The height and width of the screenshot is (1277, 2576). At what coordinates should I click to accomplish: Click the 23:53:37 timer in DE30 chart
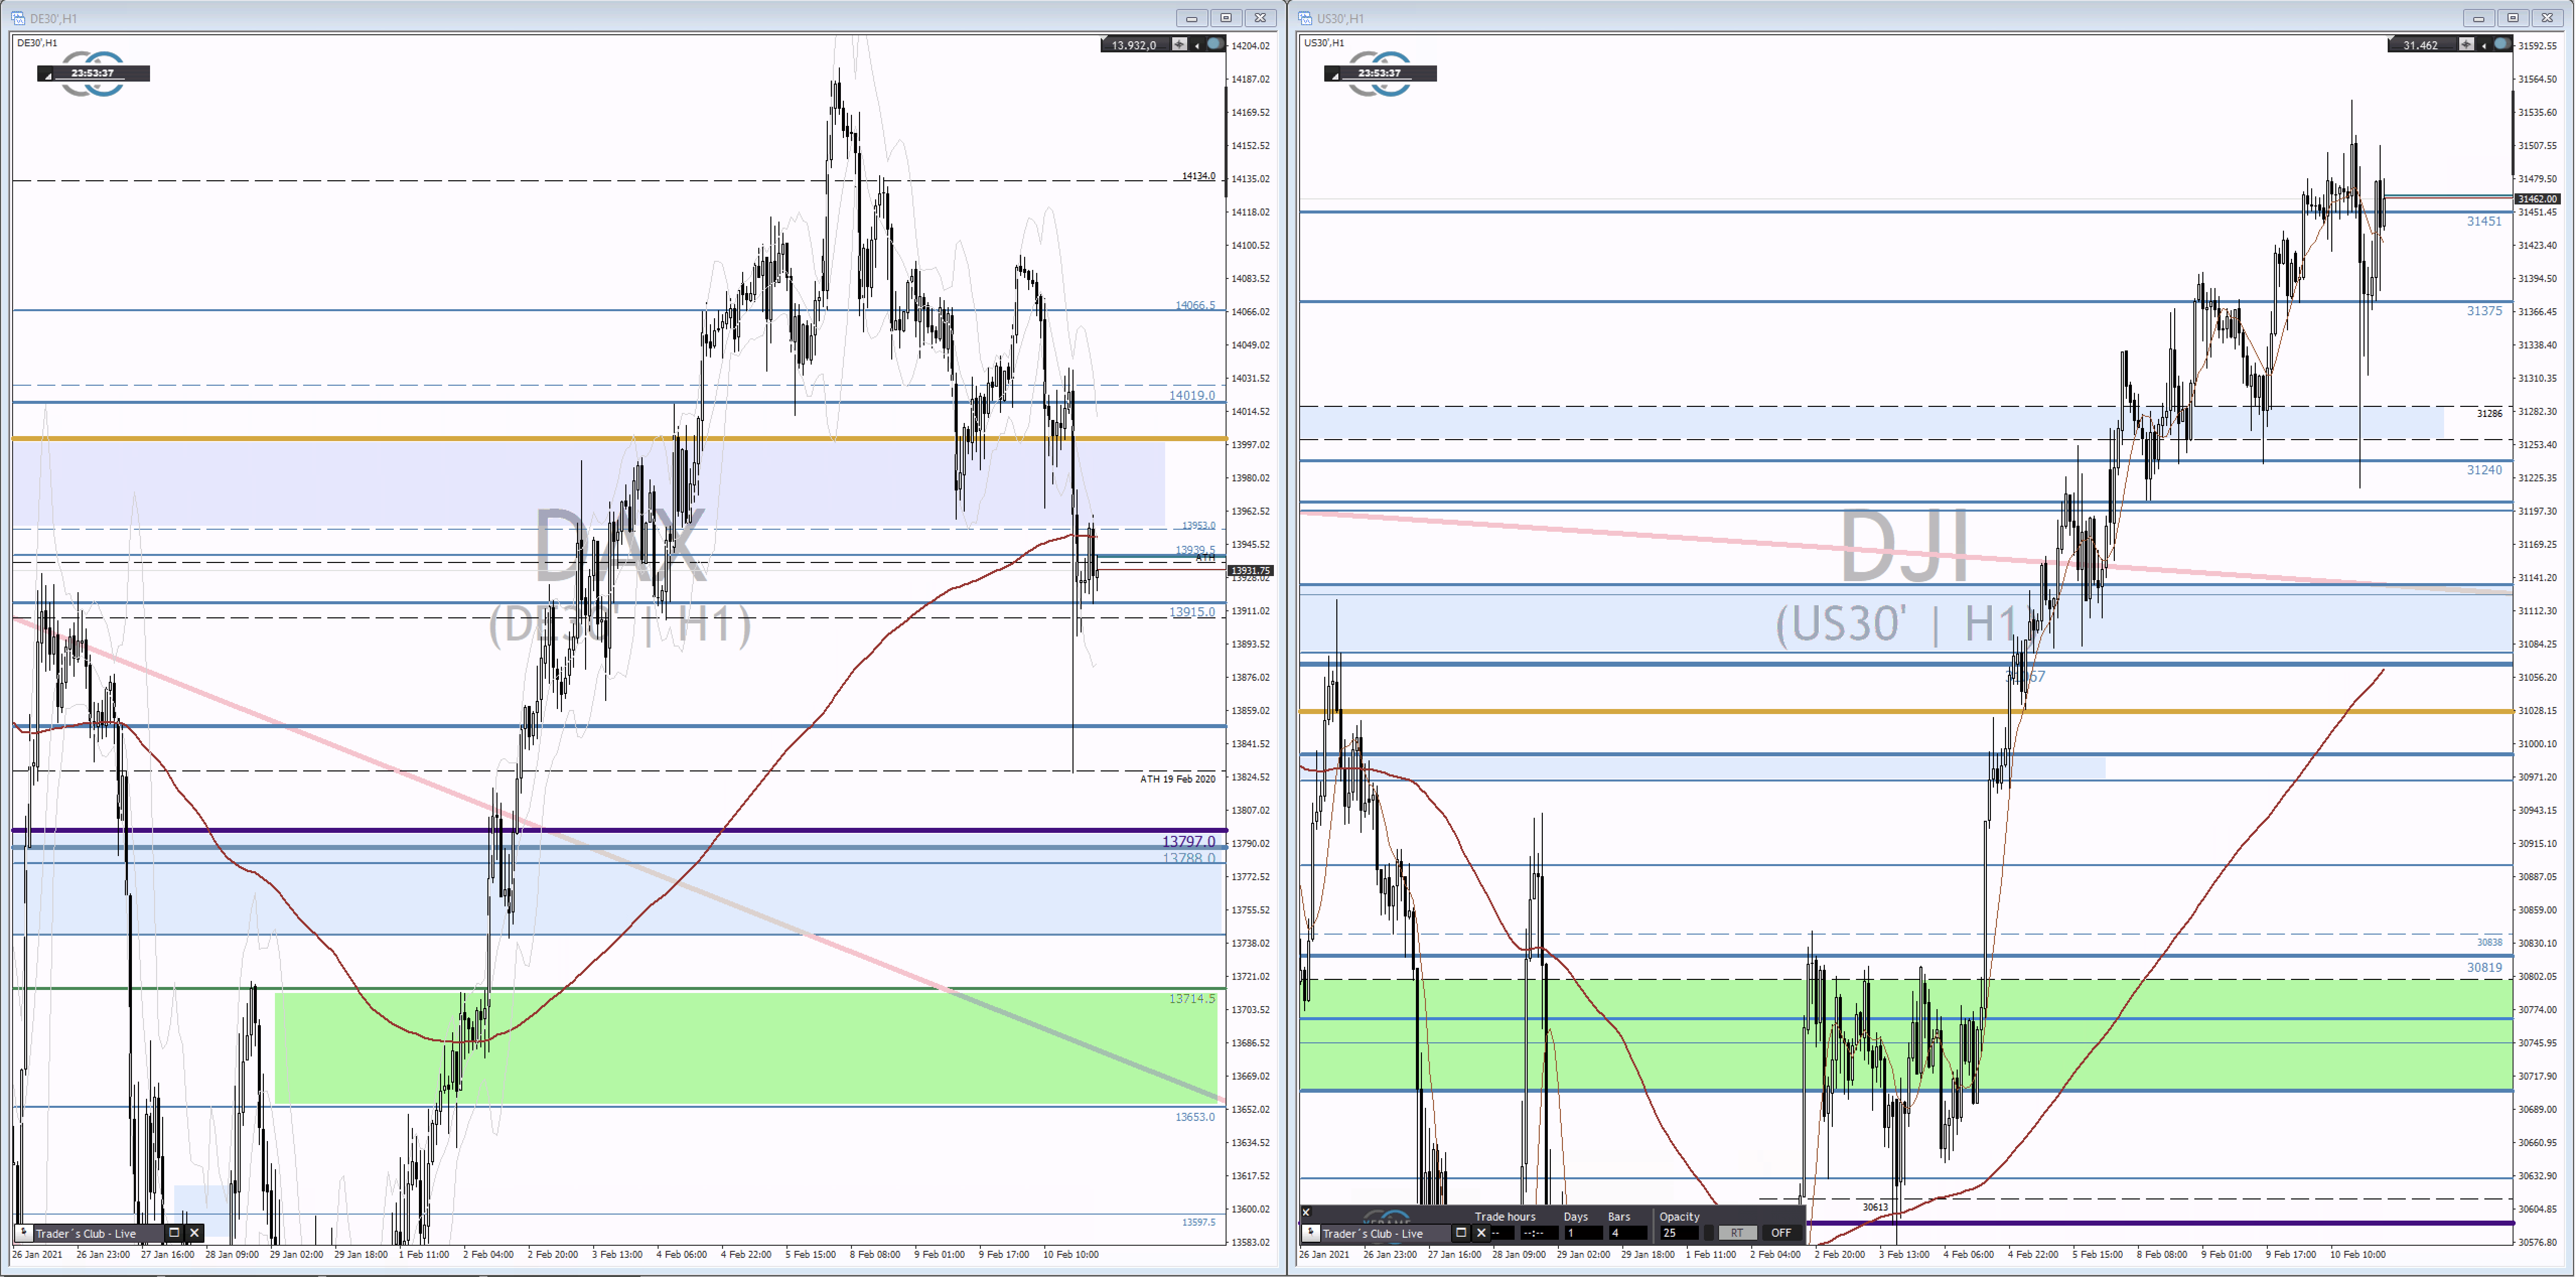[x=93, y=73]
